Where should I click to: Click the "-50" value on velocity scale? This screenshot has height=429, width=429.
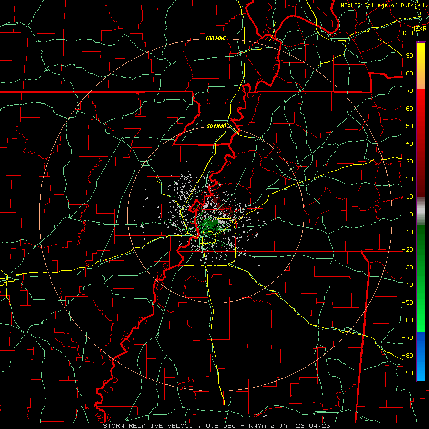(408, 303)
